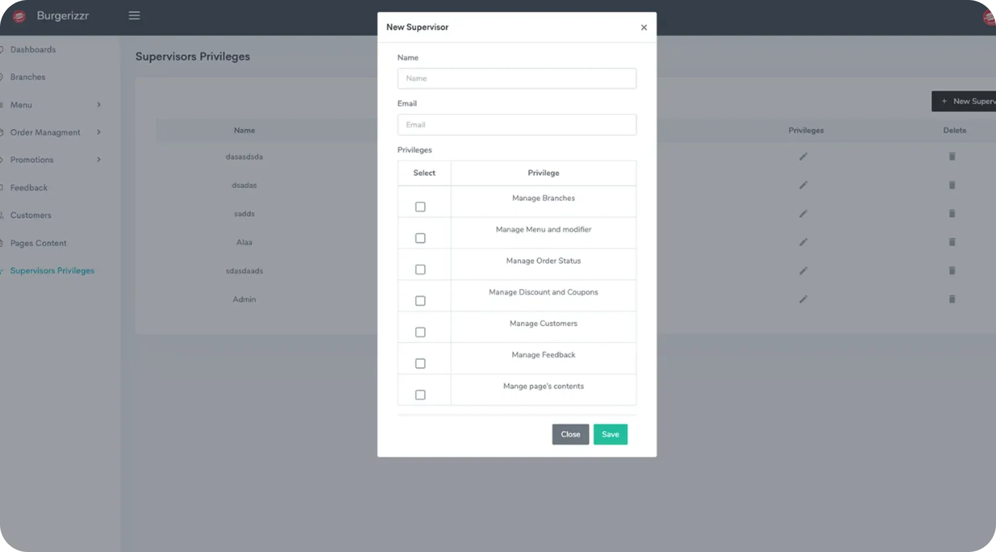996x552 pixels.
Task: Select the Manage Customers privilege checkbox
Action: pos(420,332)
